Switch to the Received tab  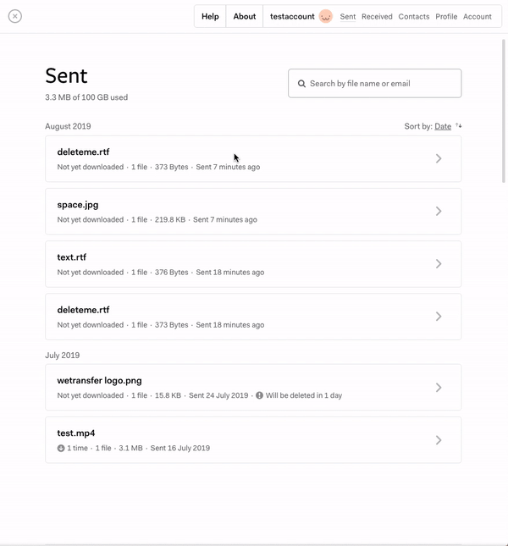(x=377, y=17)
